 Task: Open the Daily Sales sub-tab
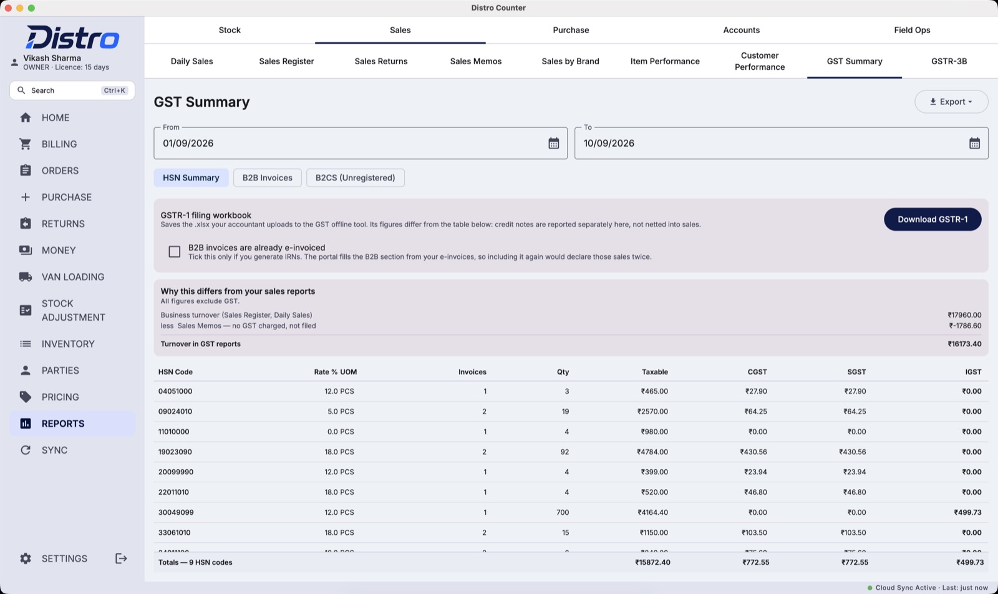click(192, 61)
